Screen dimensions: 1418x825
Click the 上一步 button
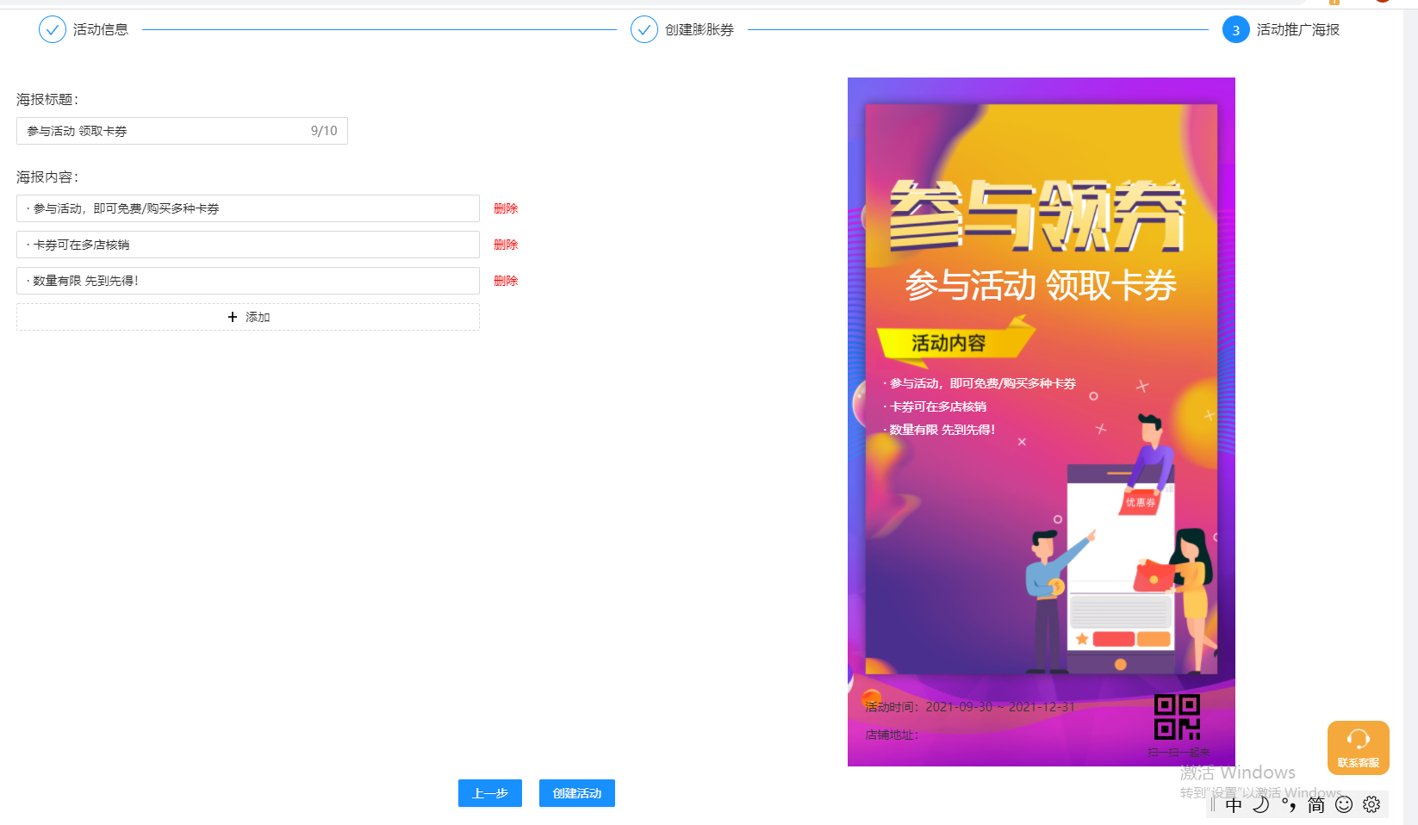tap(489, 793)
